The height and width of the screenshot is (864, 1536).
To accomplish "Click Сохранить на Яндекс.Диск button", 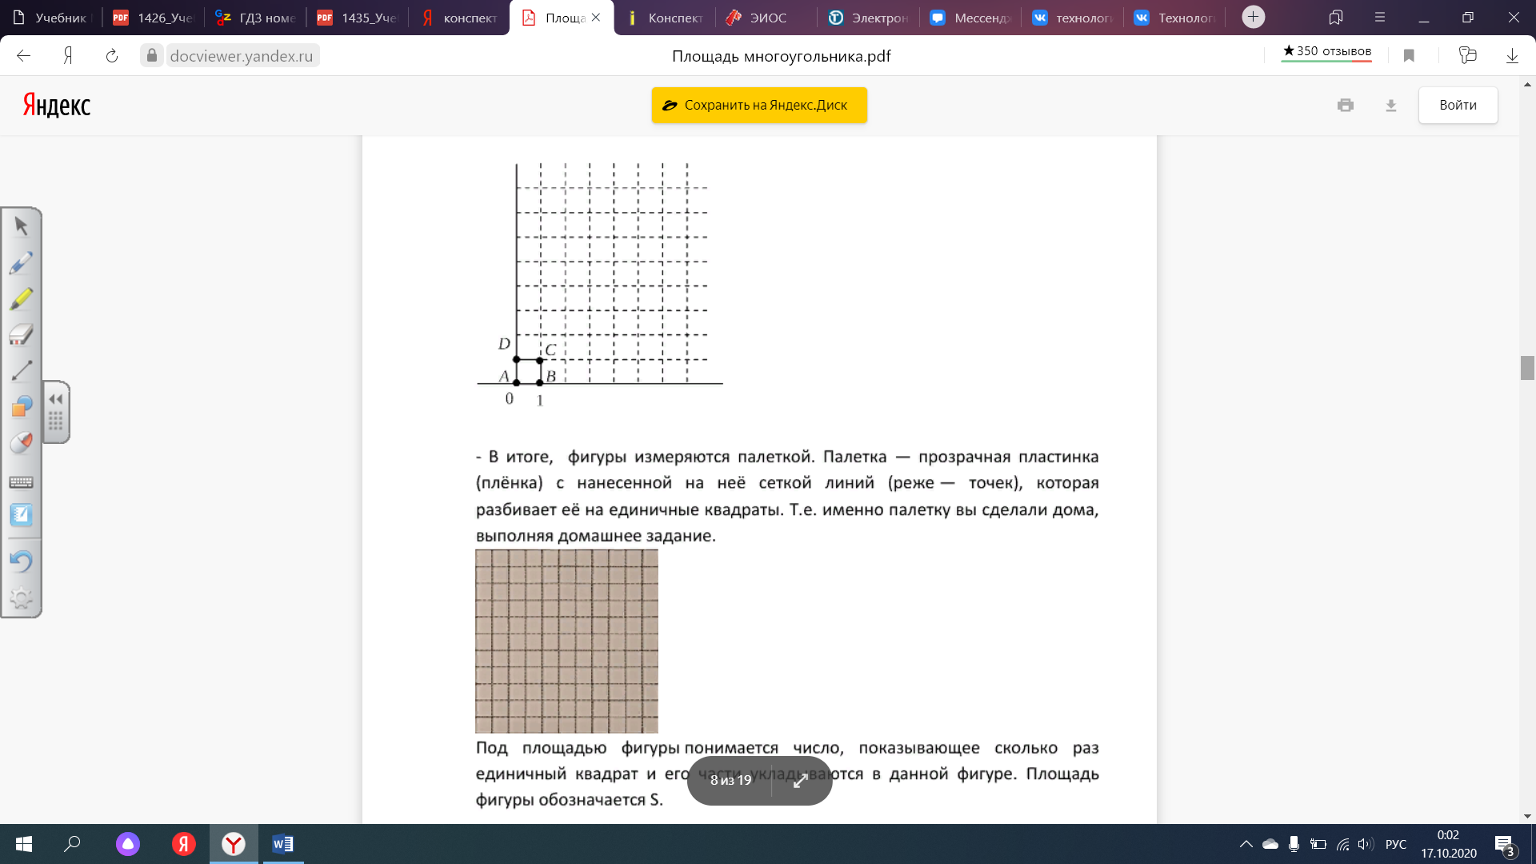I will [x=759, y=105].
